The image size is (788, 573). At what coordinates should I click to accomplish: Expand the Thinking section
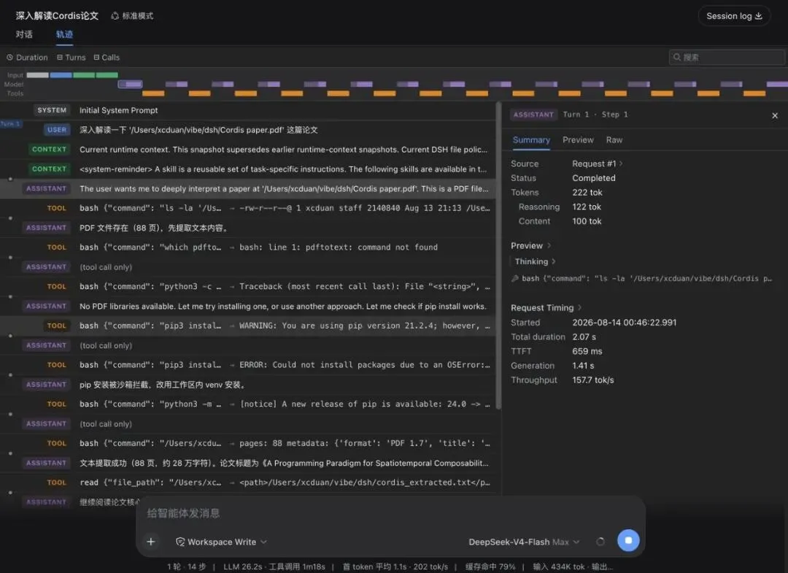[x=536, y=261]
